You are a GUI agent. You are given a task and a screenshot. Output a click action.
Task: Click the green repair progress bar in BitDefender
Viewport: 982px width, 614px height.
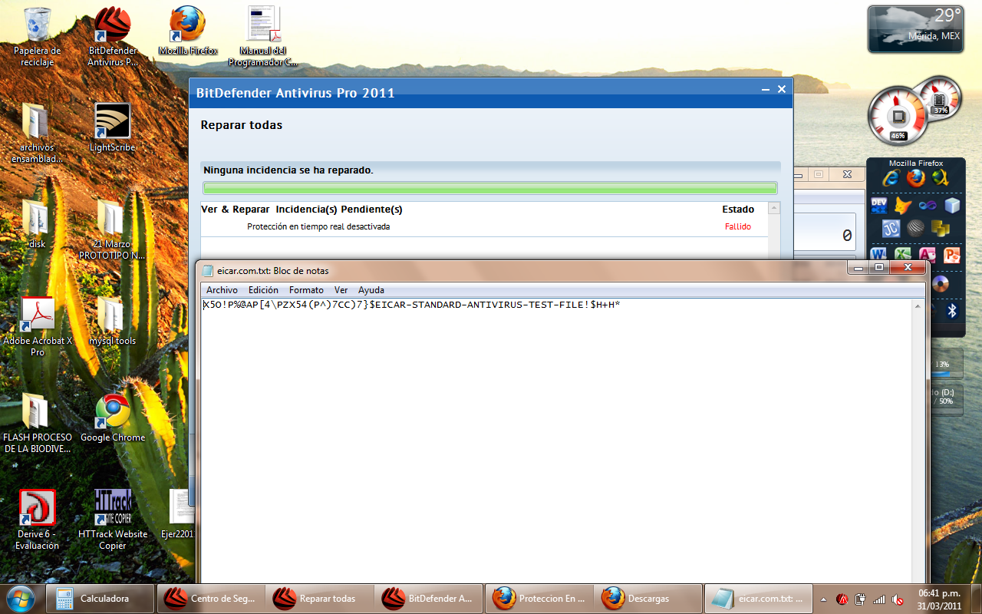[x=490, y=188]
